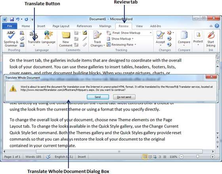The width and height of the screenshot is (222, 174).
Task: Expand the Final: Show Markup dropdown
Action: [x=151, y=33]
